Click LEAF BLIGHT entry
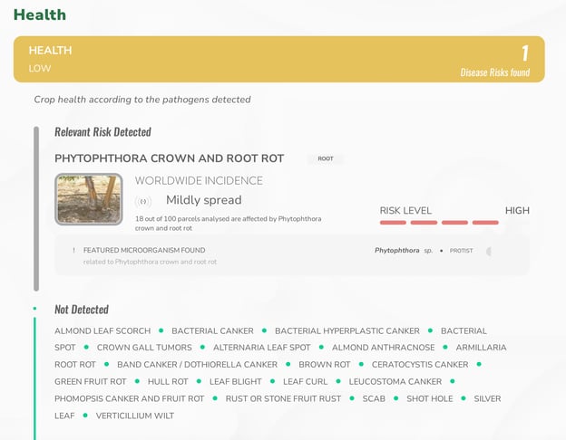 (235, 382)
